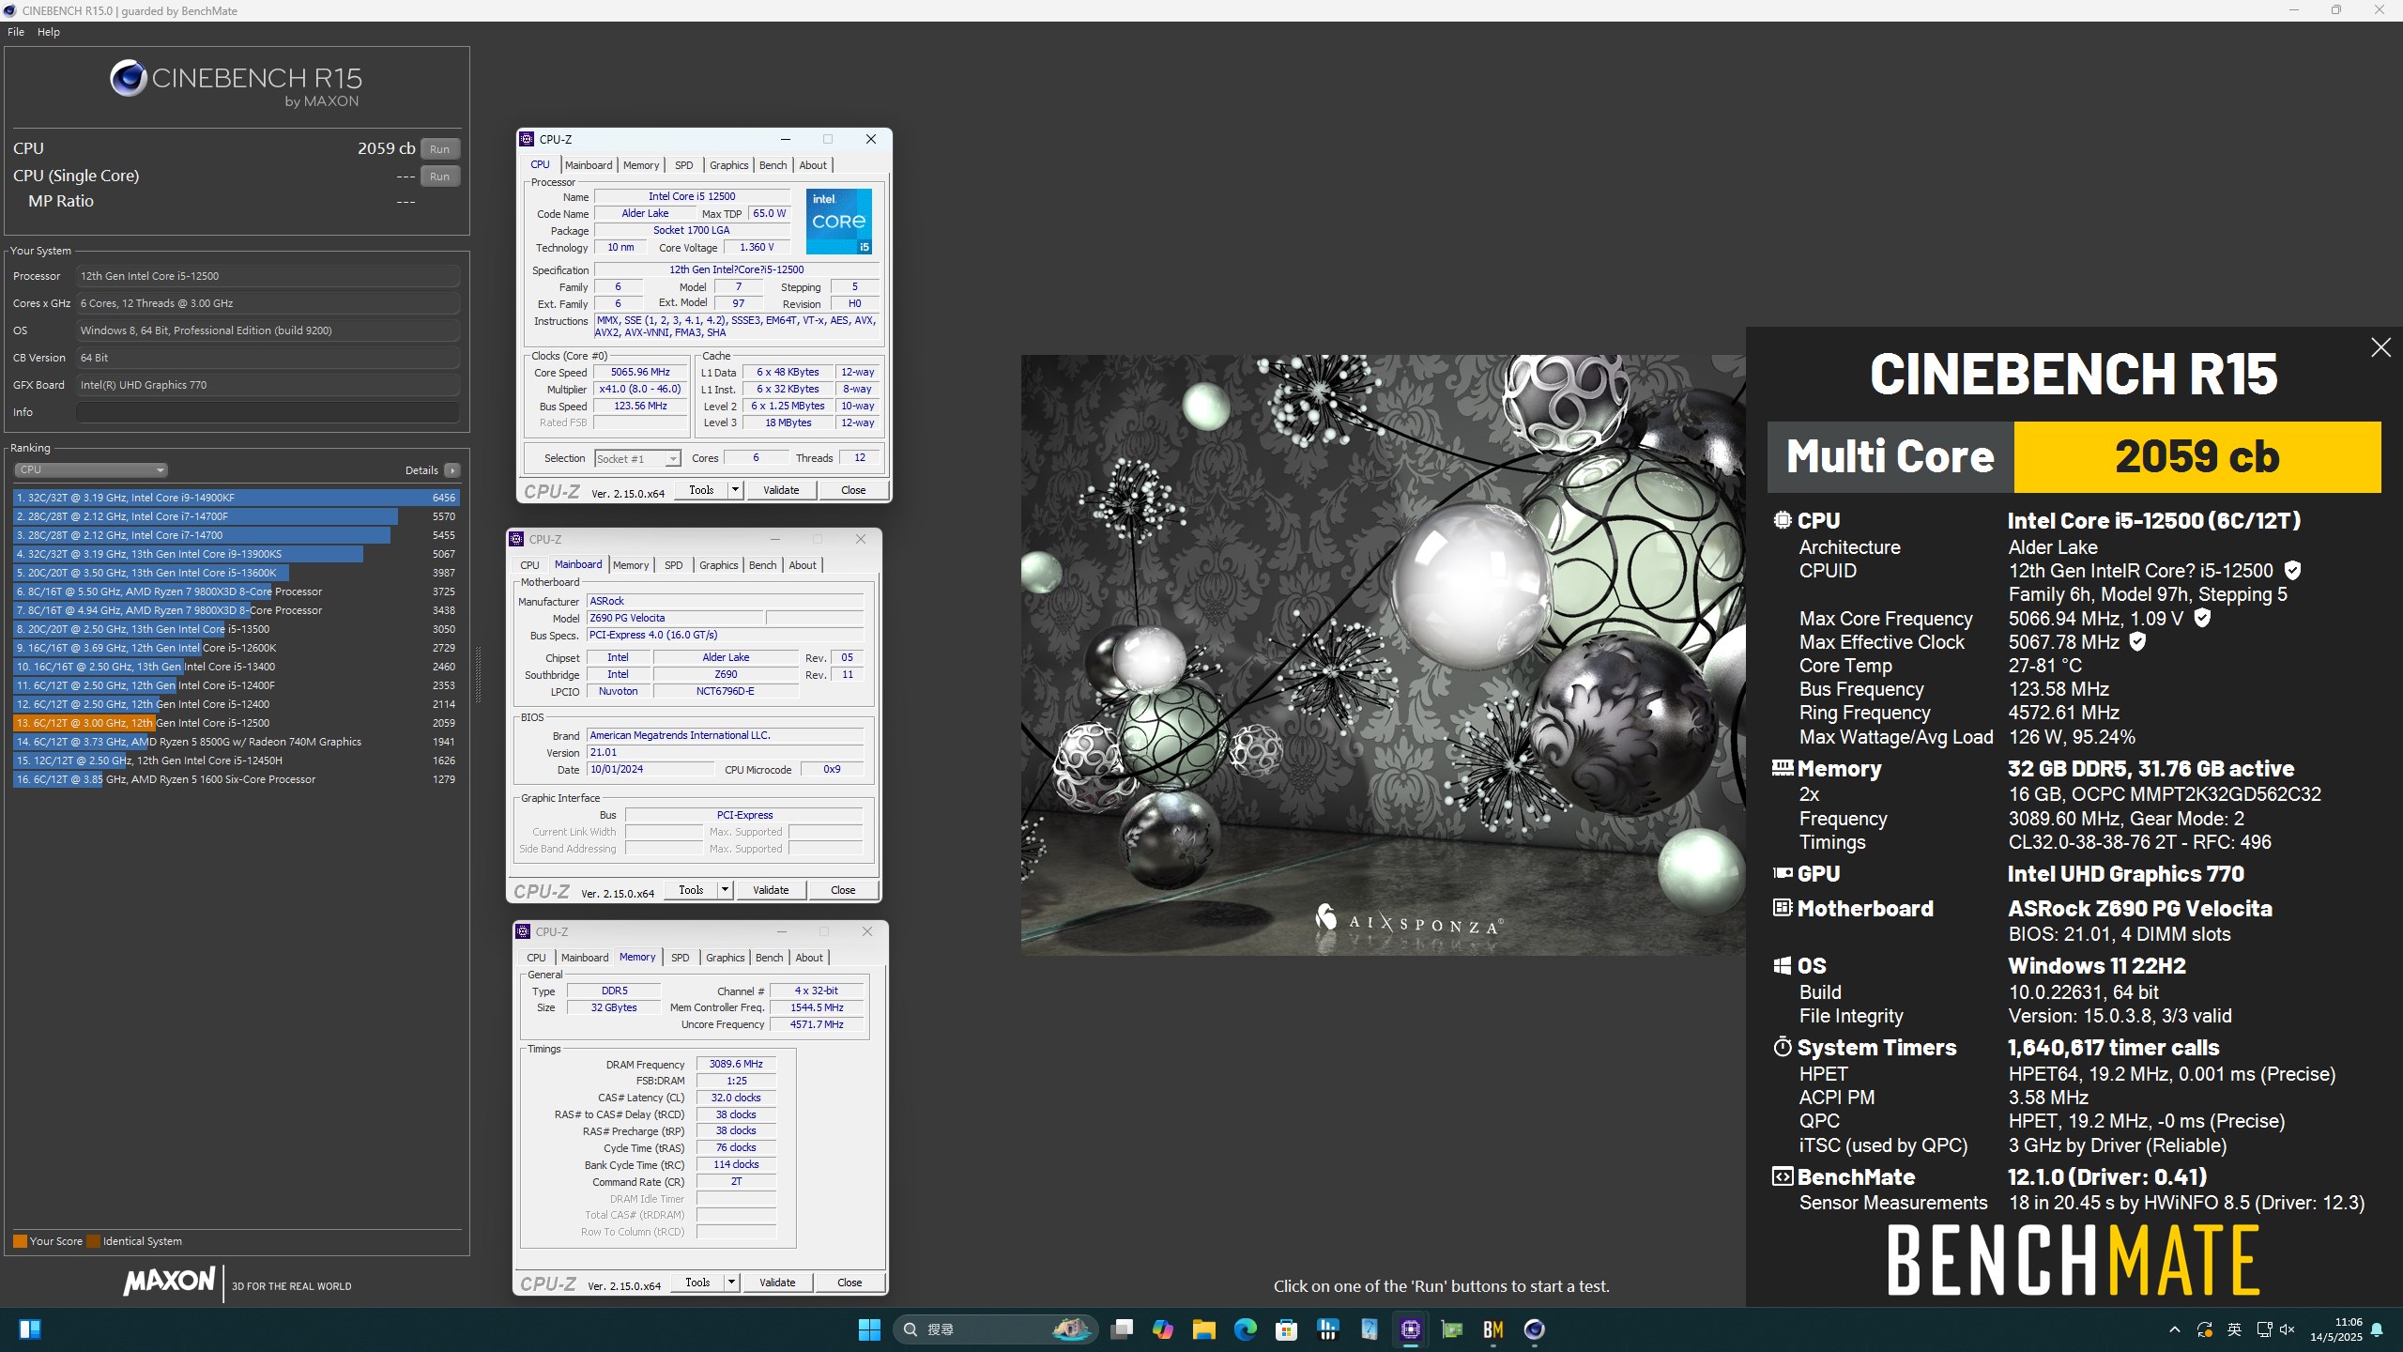Image resolution: width=2403 pixels, height=1352 pixels.
Task: Click the muted speaker volume icon
Action: tap(2288, 1329)
